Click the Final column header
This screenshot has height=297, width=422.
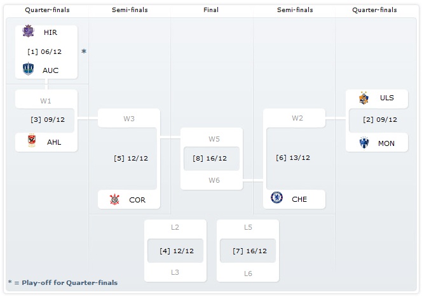click(x=212, y=10)
